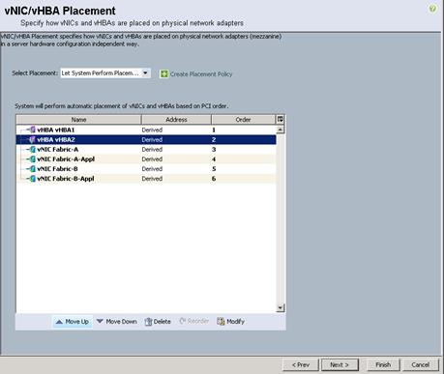Click the Move Down button

point(117,322)
